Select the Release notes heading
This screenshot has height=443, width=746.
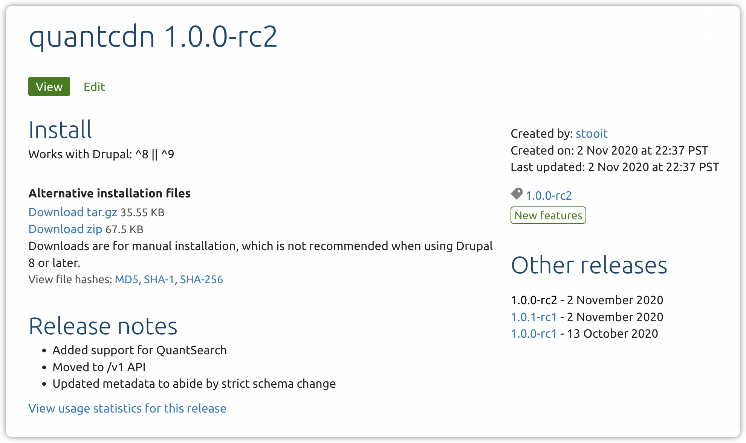[x=103, y=326]
